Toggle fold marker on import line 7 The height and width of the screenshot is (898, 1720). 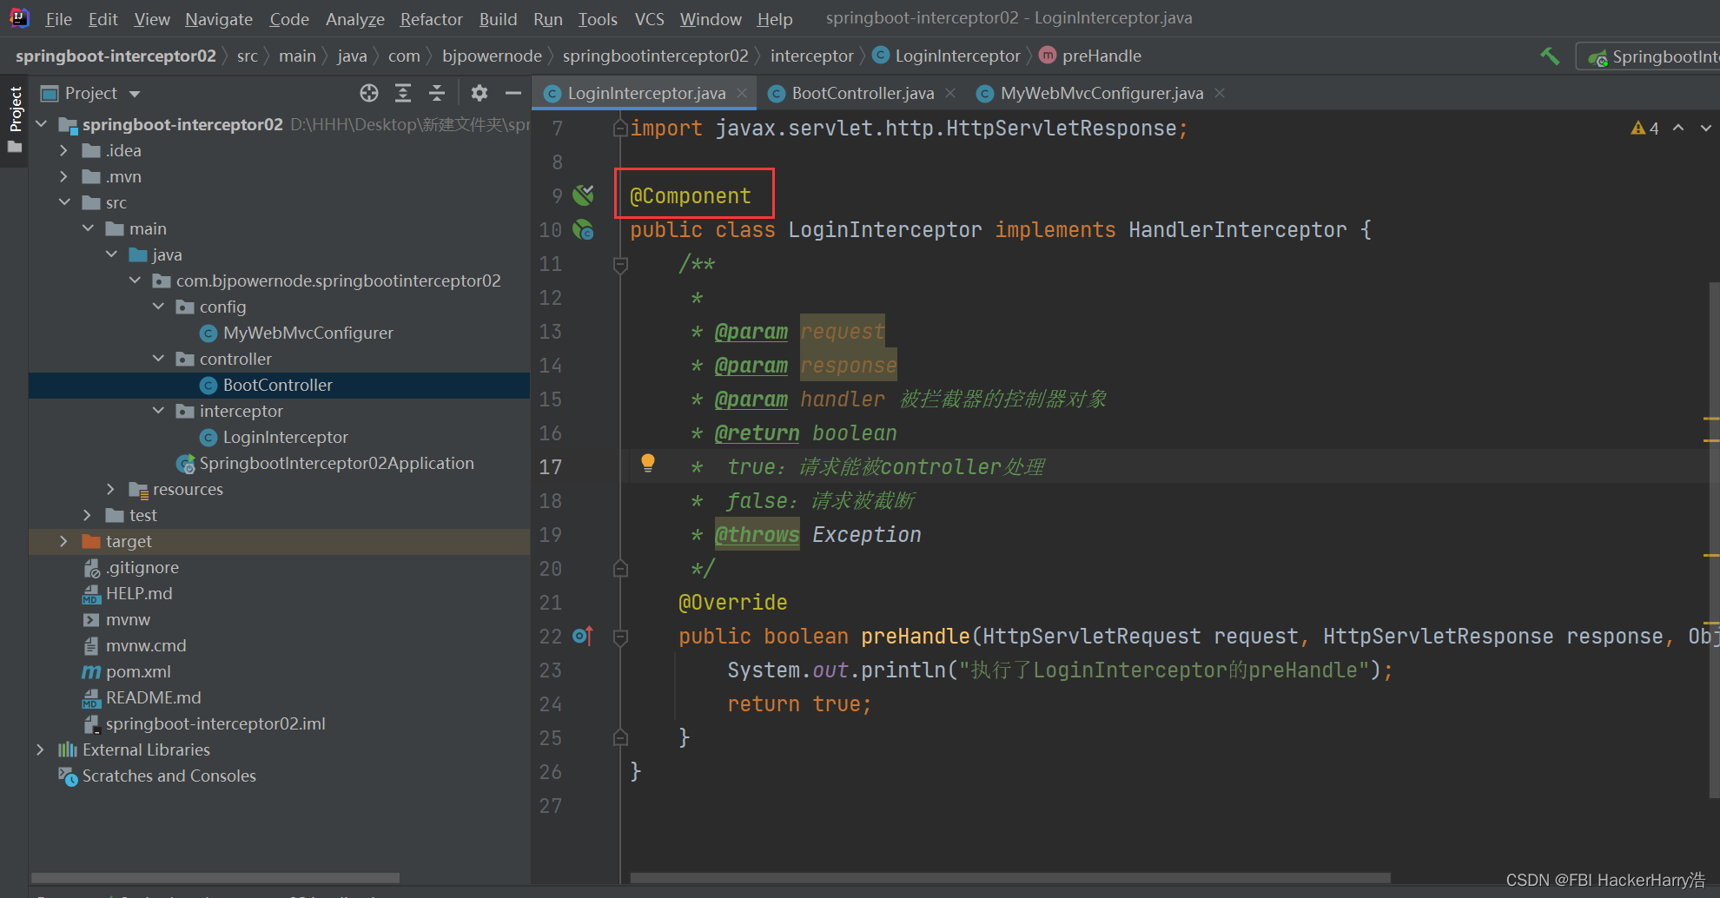[620, 129]
